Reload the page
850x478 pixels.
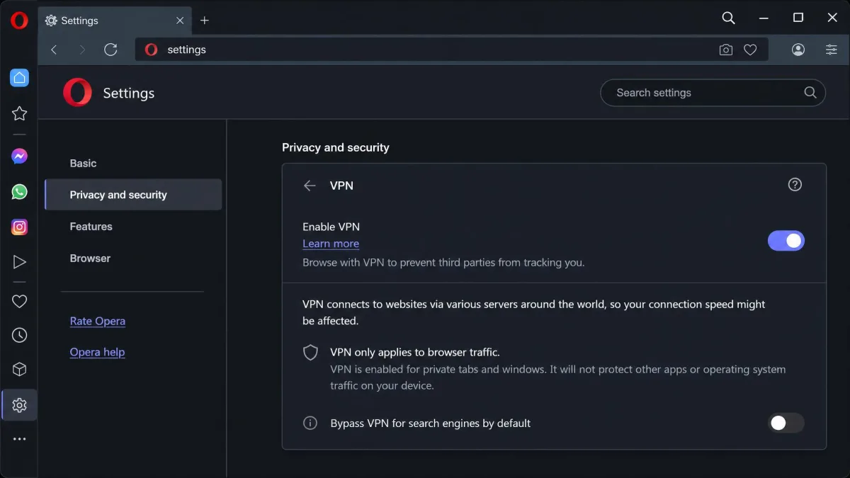point(110,50)
